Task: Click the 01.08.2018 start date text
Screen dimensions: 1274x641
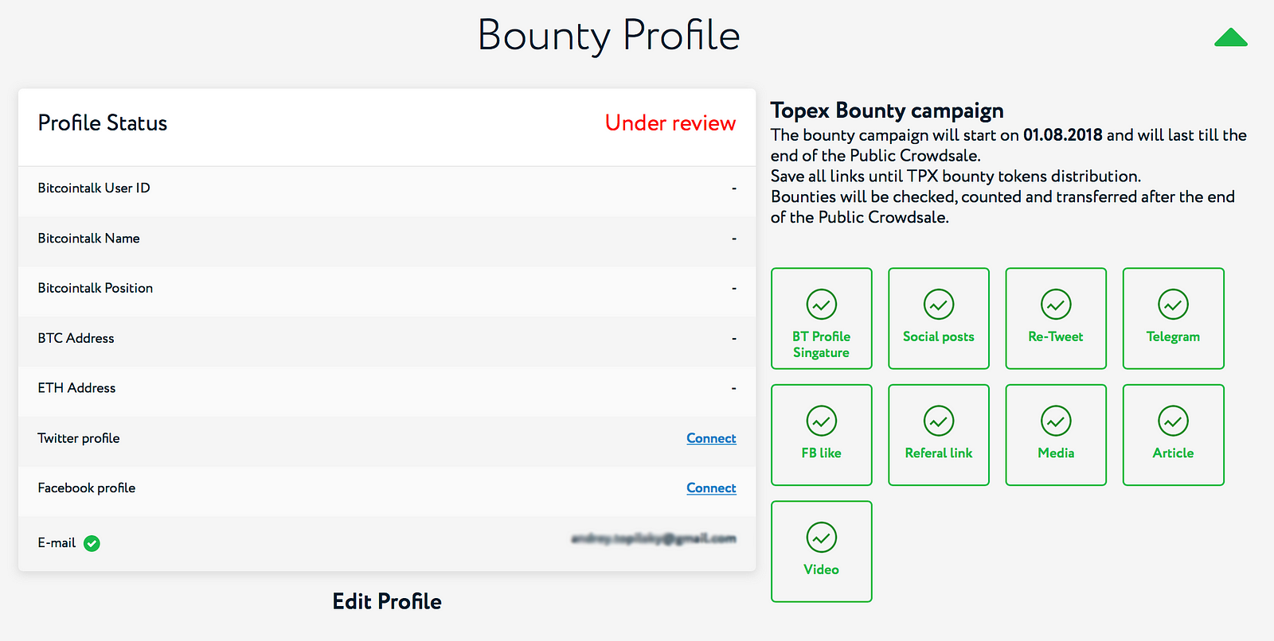Action: (x=1063, y=135)
